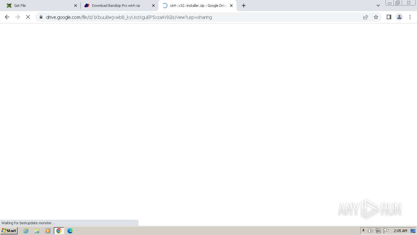Stop loading the page
Screen dimensions: 417x235
pos(28,17)
